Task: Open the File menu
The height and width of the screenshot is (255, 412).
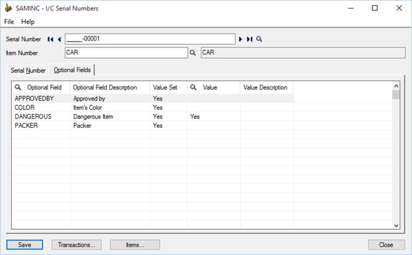Action: coord(9,22)
